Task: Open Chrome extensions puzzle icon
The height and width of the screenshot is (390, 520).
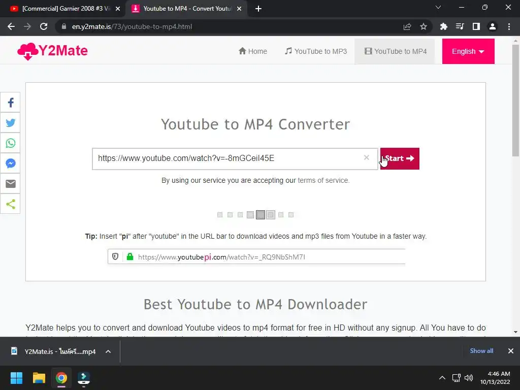Action: 443,26
